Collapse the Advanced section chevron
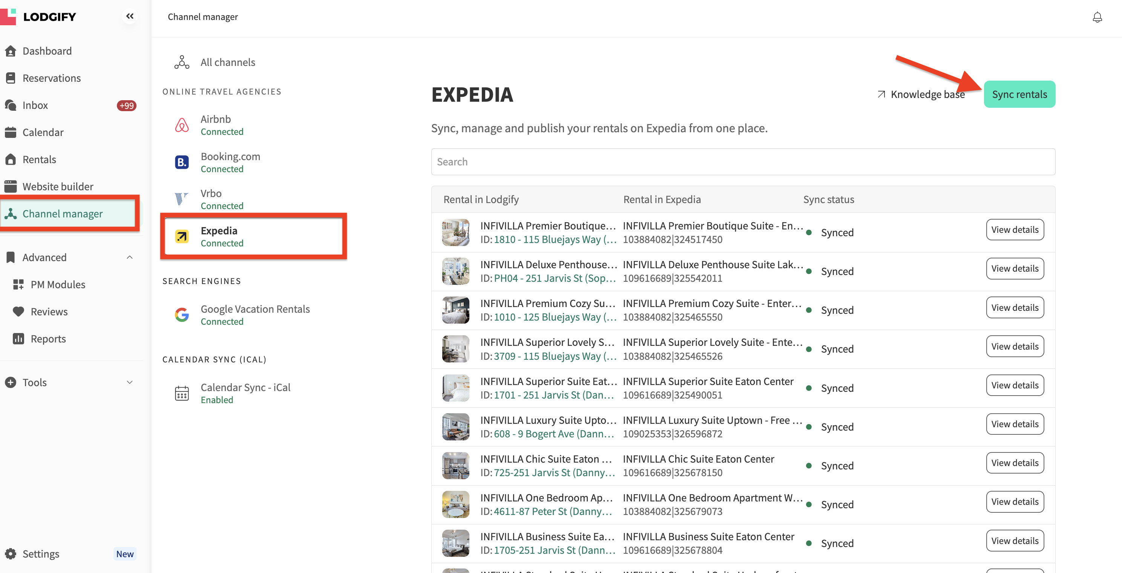This screenshot has height=573, width=1122. point(129,257)
